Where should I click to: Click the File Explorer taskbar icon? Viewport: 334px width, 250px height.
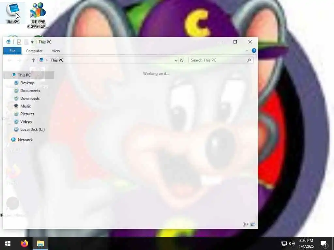click(x=40, y=243)
